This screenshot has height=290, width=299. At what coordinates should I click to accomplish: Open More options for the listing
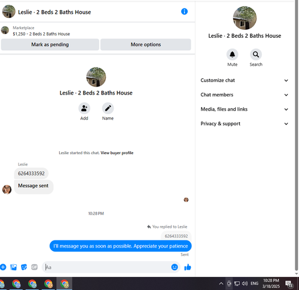point(146,44)
